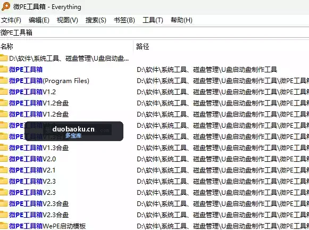This screenshot has width=309, height=230.
Task: Select the result 微PE工具箱V2.0
Action: coord(32,159)
